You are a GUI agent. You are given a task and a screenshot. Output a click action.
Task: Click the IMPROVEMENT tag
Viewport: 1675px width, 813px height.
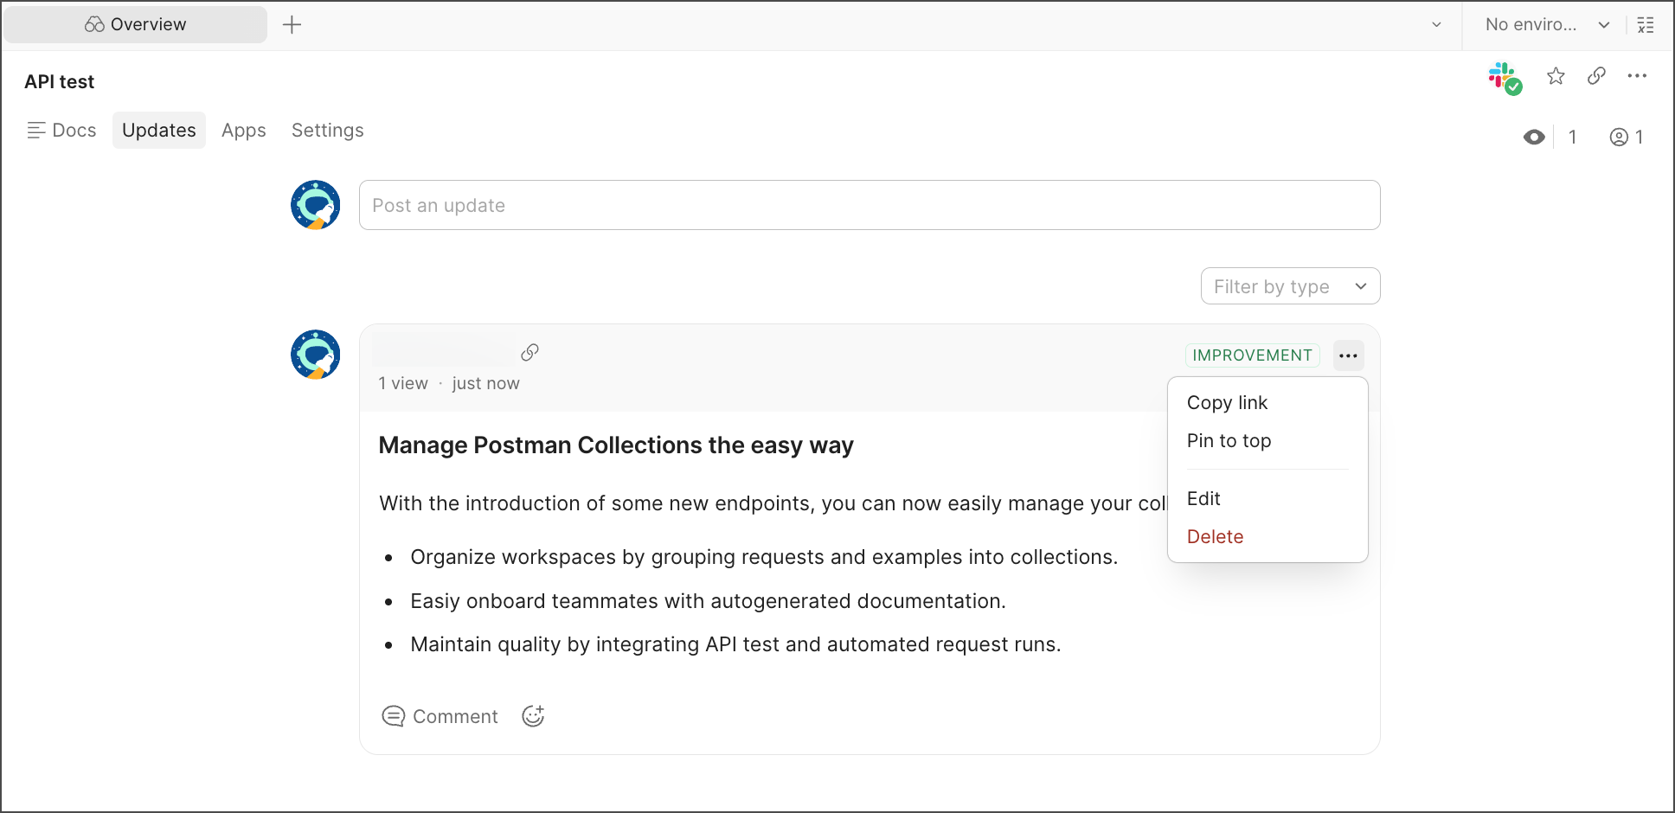1252,355
